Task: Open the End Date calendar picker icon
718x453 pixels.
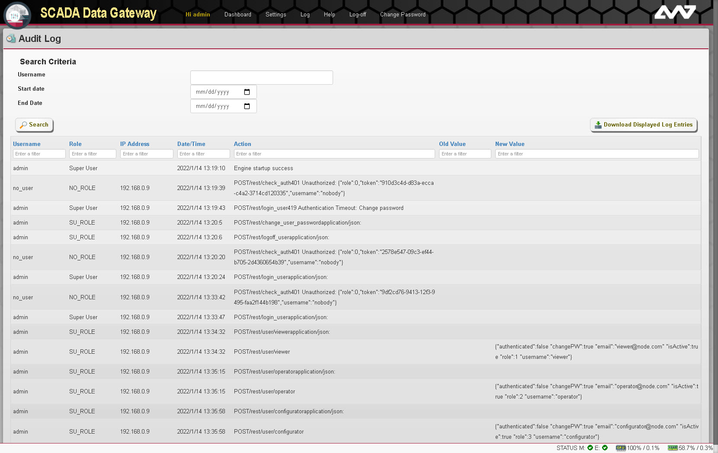Action: tap(247, 106)
